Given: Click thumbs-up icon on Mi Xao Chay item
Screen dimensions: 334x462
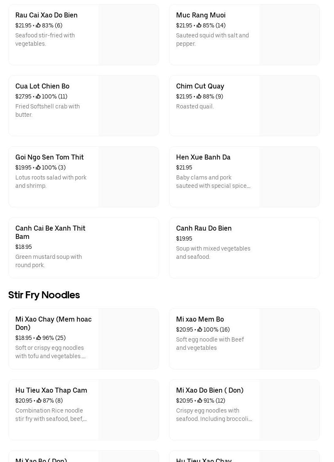Looking at the screenshot, I should click(x=39, y=338).
